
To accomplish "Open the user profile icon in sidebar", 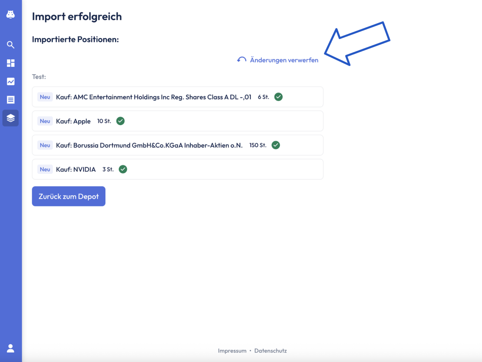I will coord(11,348).
